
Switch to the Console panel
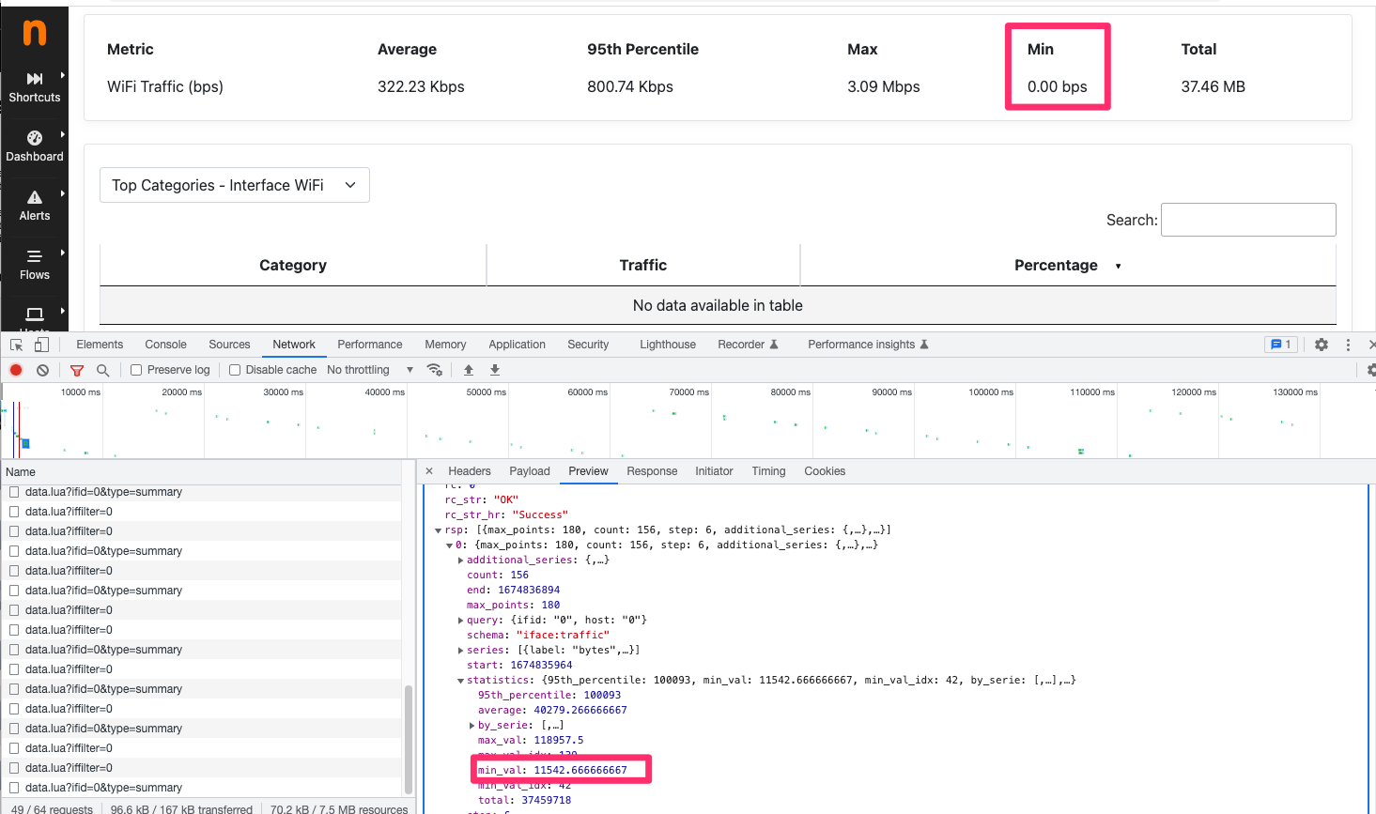[x=165, y=344]
